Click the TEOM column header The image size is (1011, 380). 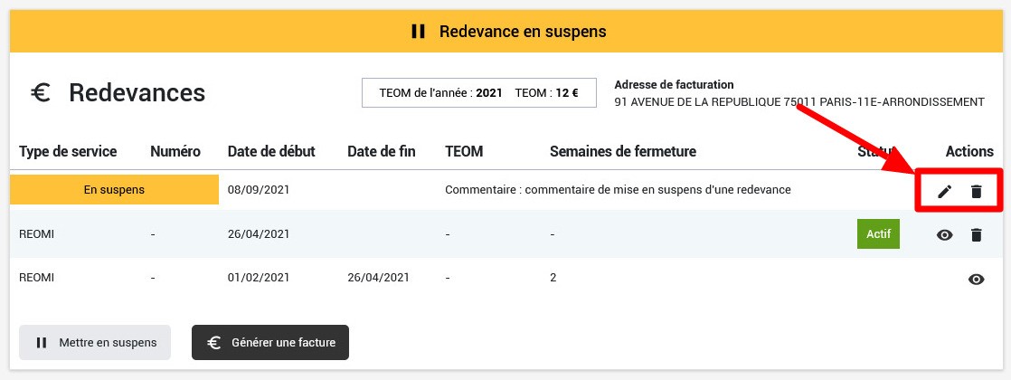[x=464, y=151]
